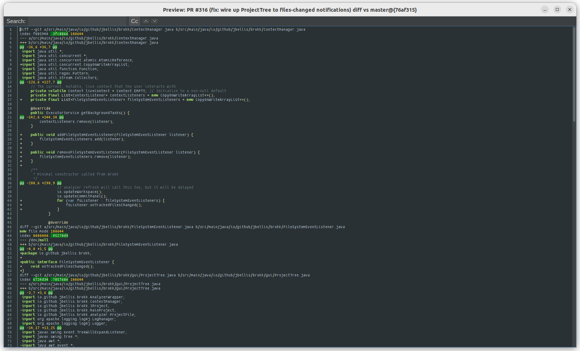Click the 'new file mode 100644' line
The width and height of the screenshot is (580, 351).
point(42,231)
